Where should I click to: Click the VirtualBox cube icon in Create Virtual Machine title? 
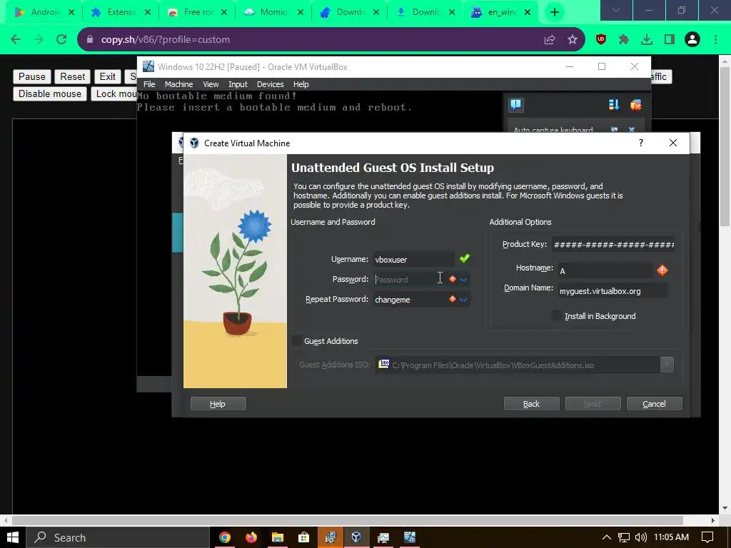click(194, 143)
